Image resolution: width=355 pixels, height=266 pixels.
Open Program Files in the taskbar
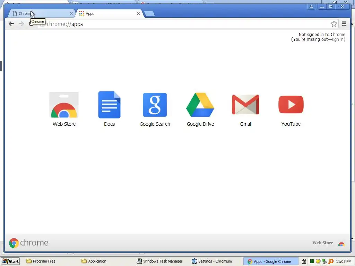point(41,261)
